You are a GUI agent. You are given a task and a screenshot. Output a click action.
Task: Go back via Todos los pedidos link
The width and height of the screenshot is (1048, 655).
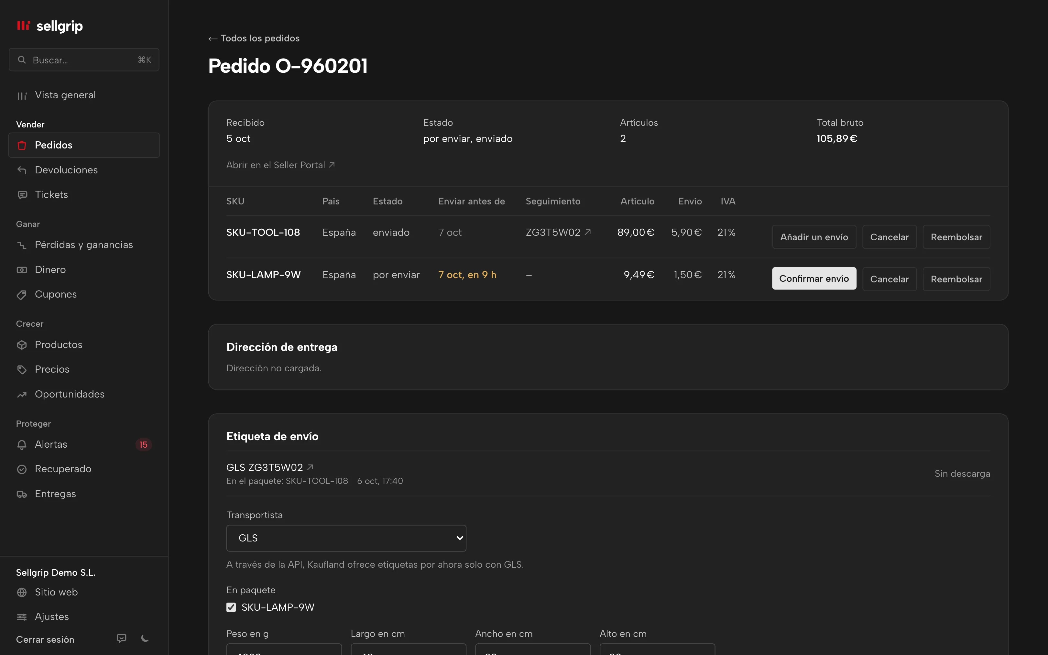[x=254, y=38]
